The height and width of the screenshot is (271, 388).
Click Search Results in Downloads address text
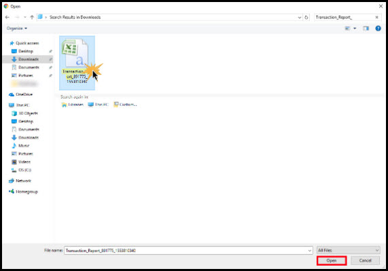[75, 17]
